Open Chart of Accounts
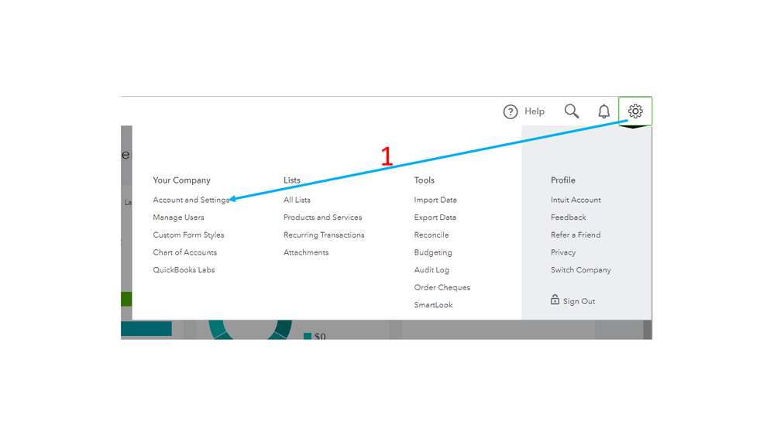This screenshot has width=774, height=435. (184, 252)
